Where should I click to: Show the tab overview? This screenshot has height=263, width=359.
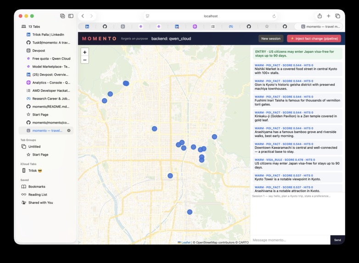(x=337, y=16)
